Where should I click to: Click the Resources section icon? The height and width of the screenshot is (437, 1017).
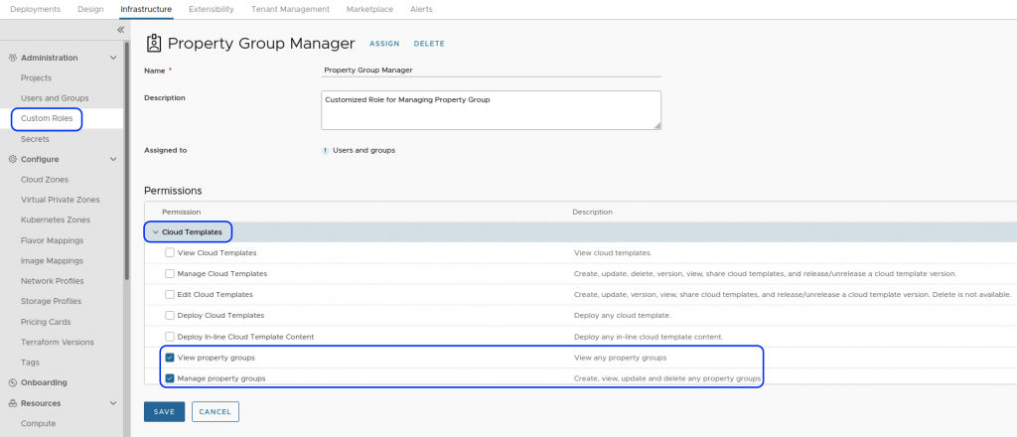(x=12, y=403)
